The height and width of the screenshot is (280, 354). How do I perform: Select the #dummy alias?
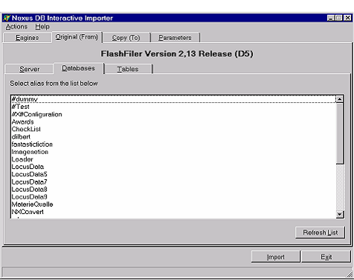pos(174,99)
